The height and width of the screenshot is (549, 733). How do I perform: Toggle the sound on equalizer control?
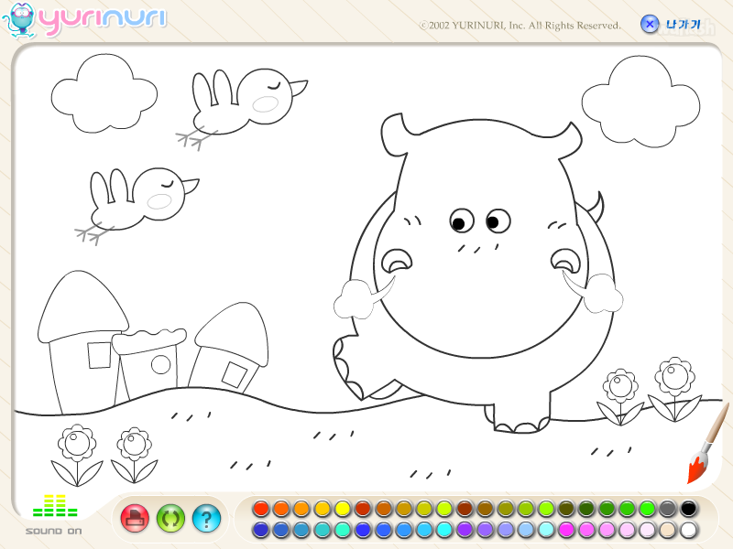coord(55,514)
